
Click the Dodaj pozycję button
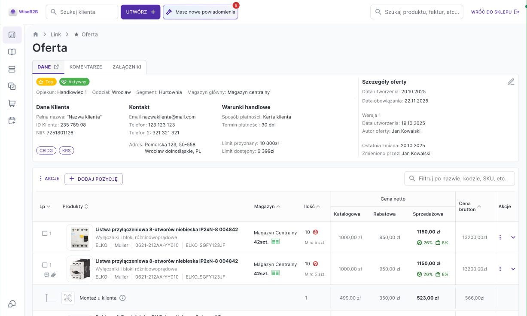tap(94, 179)
